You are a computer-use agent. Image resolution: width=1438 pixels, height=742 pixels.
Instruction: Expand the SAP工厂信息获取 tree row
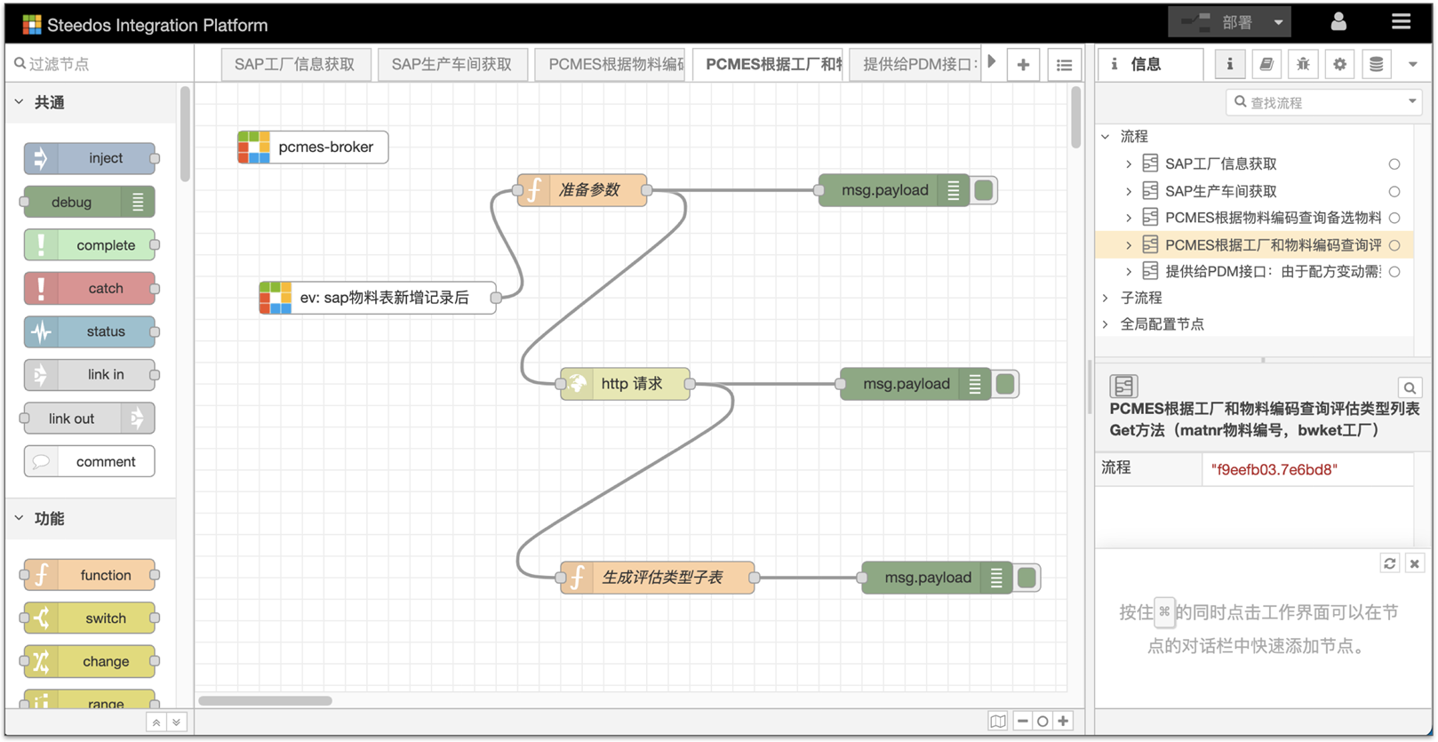1129,164
